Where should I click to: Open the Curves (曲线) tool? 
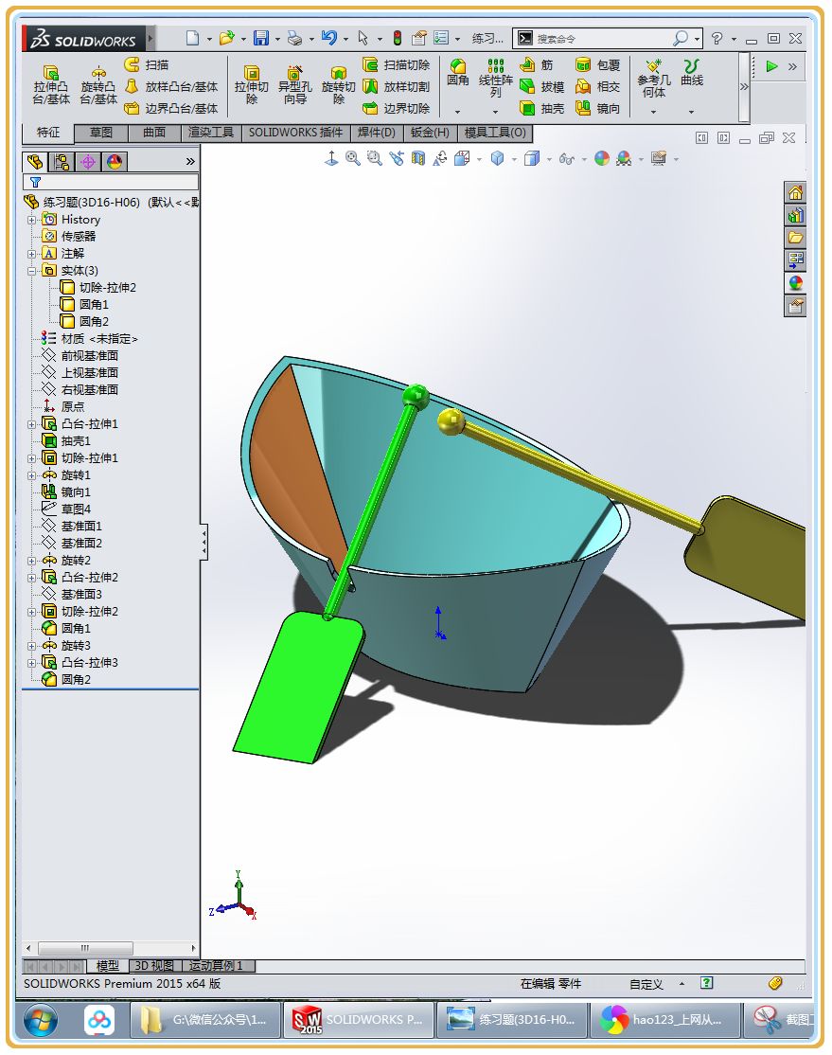tap(691, 73)
